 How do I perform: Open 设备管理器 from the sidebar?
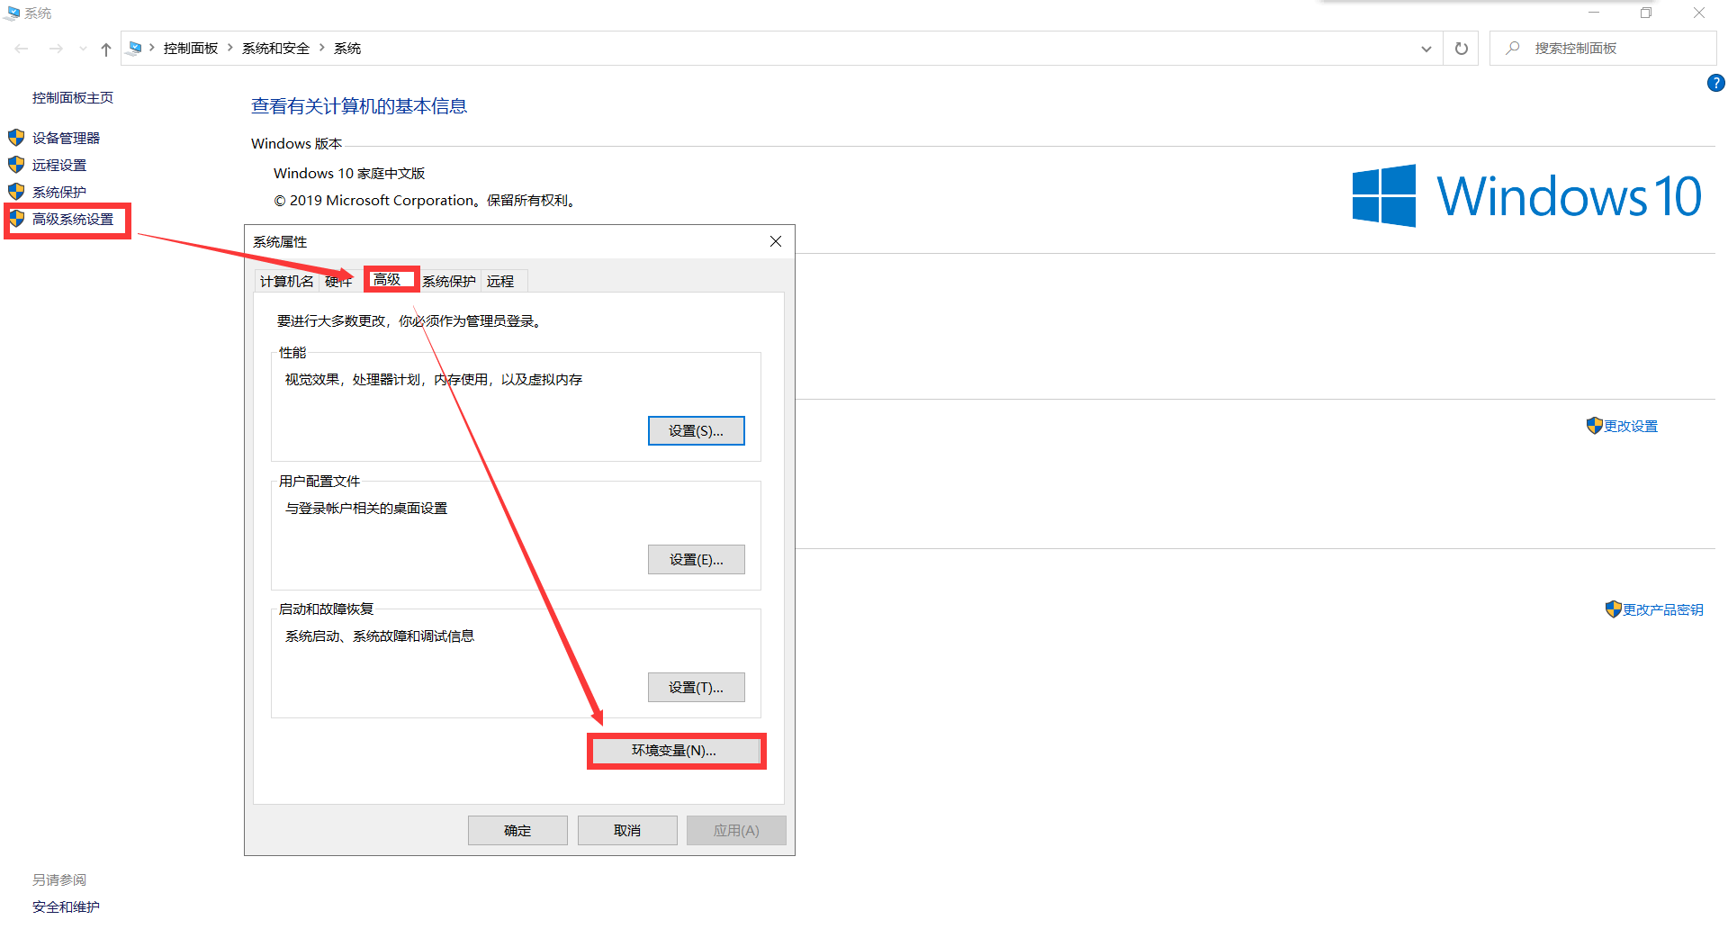tap(67, 137)
